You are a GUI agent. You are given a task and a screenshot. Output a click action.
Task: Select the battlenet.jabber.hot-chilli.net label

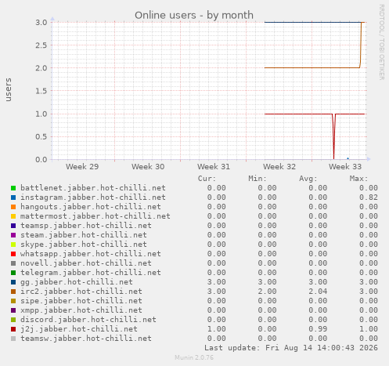pos(93,188)
